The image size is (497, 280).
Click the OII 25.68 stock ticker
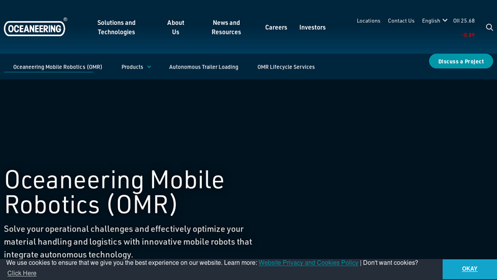coord(463,21)
